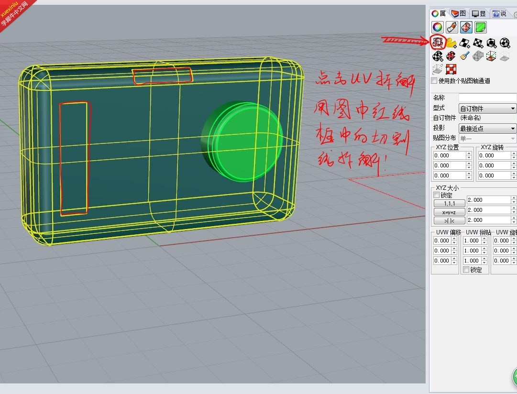Open the material page paint tube icon
Screen dimensions: 517x394
pos(451,27)
